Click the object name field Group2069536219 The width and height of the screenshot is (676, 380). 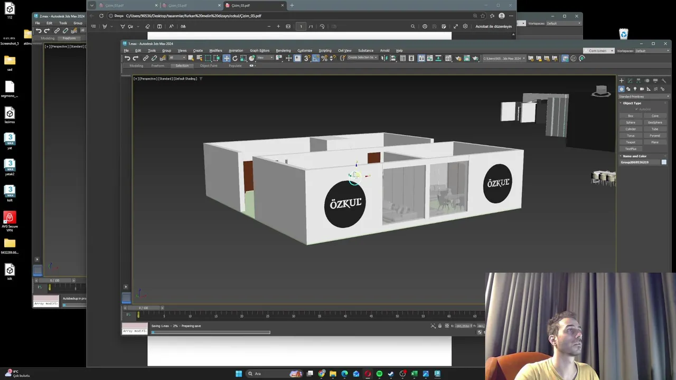point(640,162)
